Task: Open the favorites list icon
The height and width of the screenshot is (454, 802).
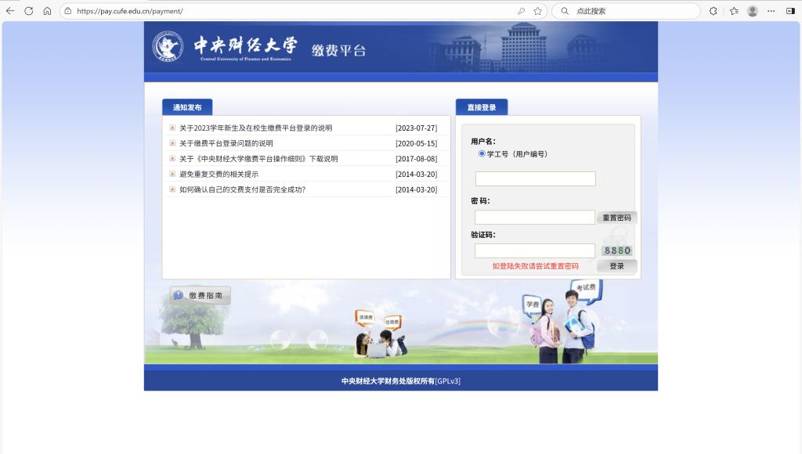Action: pyautogui.click(x=734, y=11)
